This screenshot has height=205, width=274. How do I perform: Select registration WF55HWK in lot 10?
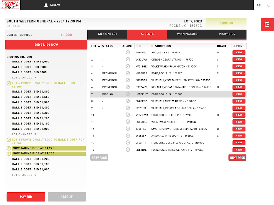pos(142,115)
